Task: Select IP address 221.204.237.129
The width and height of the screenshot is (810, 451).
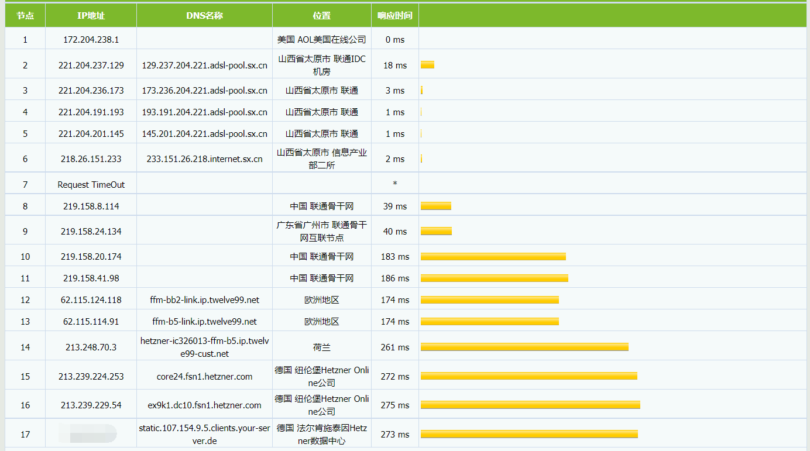Action: (x=91, y=65)
